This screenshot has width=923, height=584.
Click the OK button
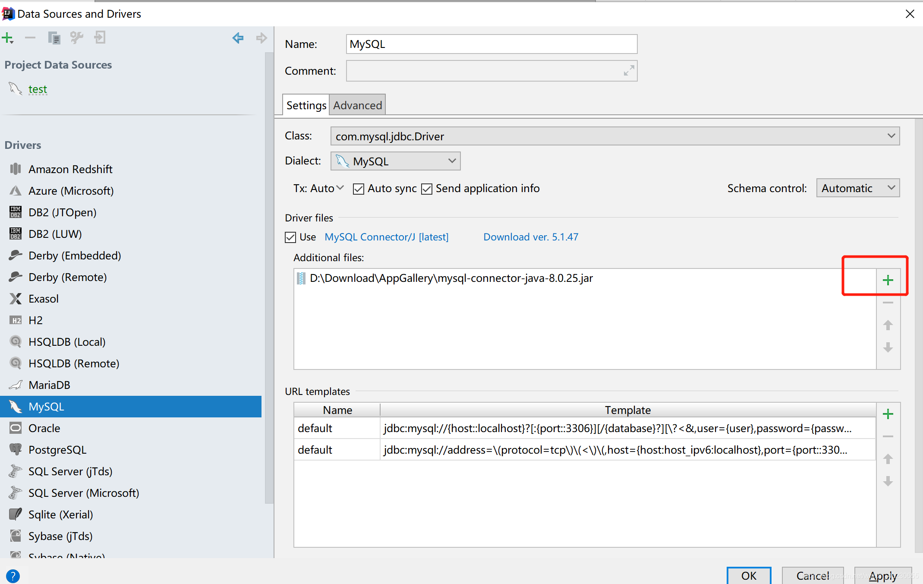pos(749,576)
